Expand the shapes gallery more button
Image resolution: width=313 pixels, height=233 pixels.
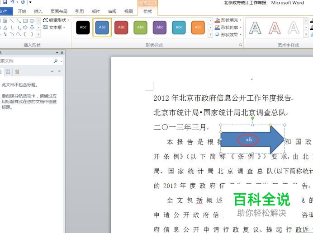38,34
